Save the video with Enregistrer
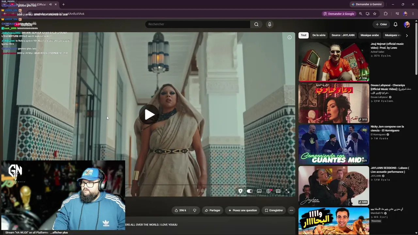Screen dimensions: 418x235 (x=274, y=211)
